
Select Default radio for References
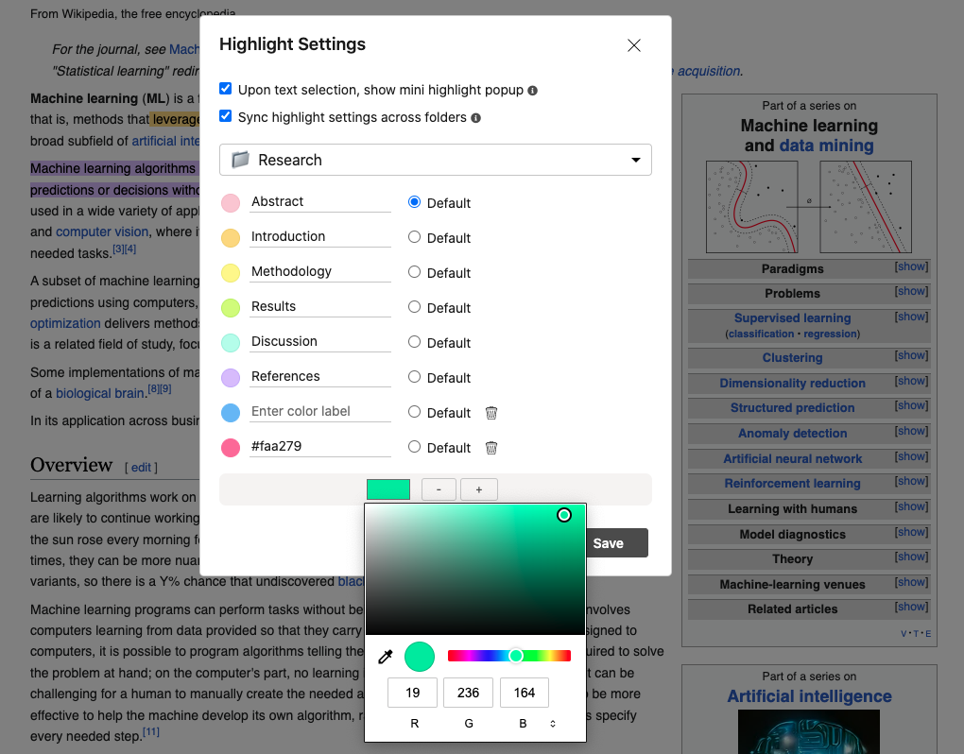pos(414,377)
